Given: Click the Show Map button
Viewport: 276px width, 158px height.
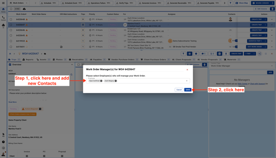Looking at the screenshot, I should pyautogui.click(x=242, y=3).
